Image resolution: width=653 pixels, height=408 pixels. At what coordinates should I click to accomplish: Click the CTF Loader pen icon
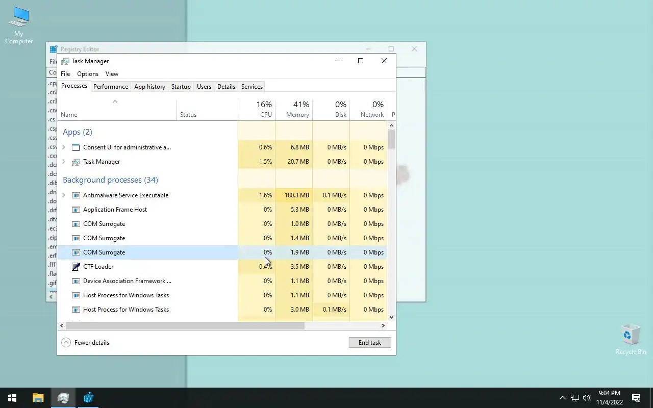(76, 267)
